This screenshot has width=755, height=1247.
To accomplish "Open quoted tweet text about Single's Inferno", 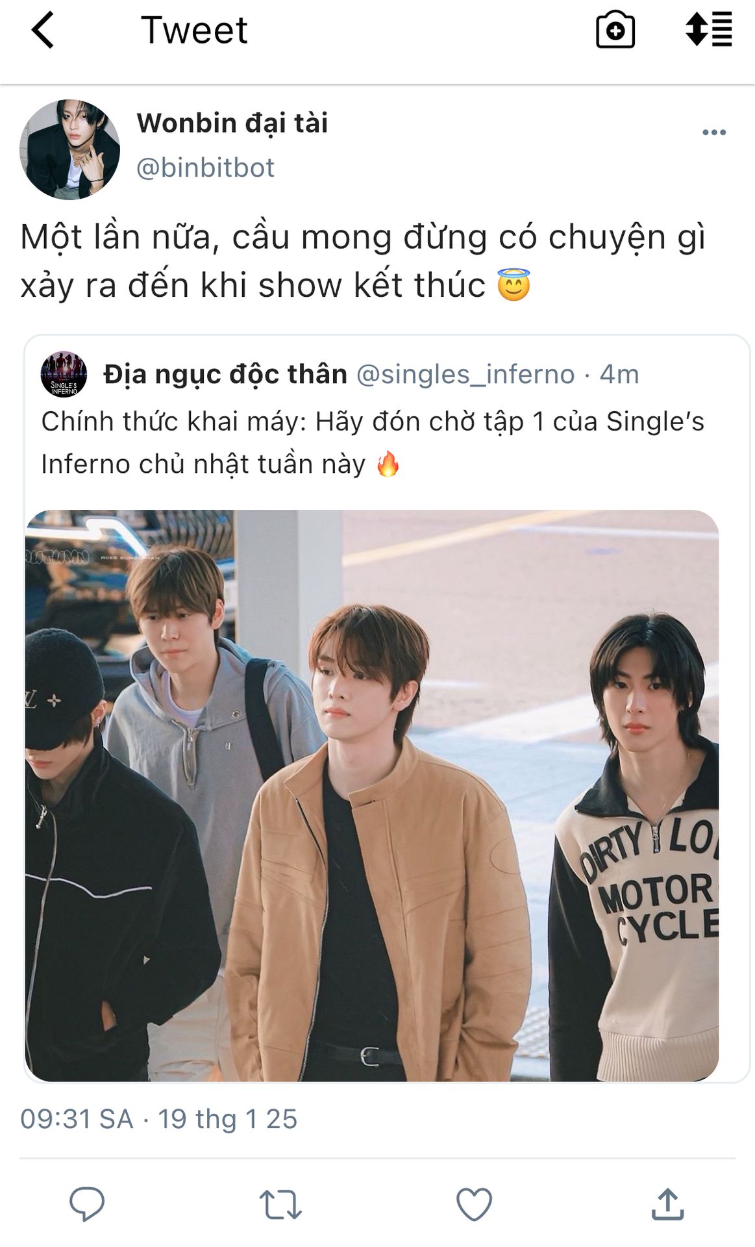I will point(373,443).
